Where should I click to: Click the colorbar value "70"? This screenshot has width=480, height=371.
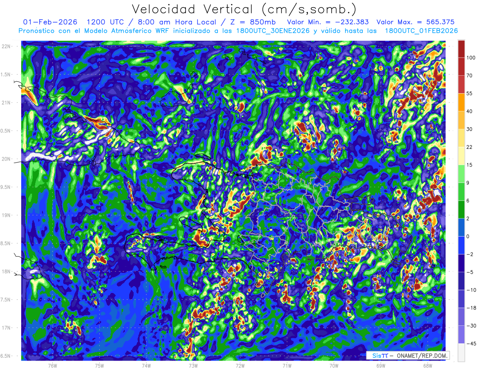pyautogui.click(x=470, y=76)
